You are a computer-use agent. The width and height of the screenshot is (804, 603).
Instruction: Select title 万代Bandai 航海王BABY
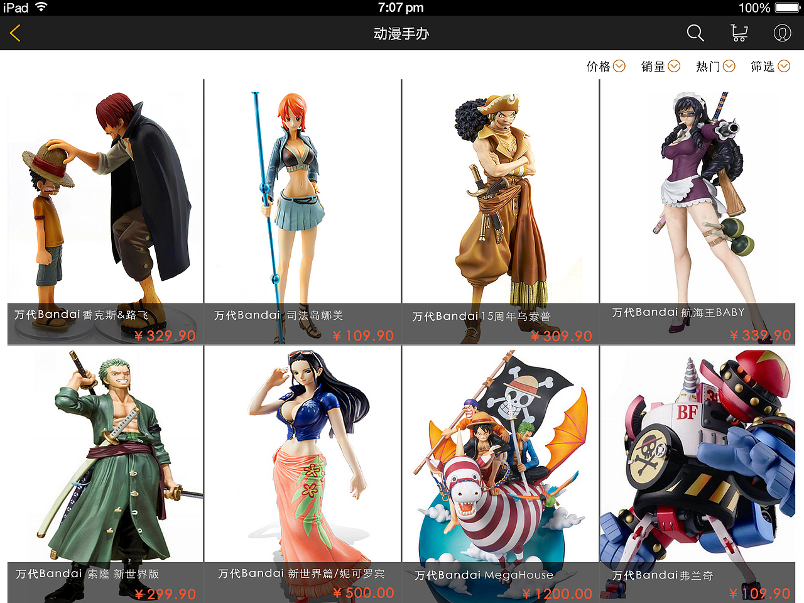point(678,312)
